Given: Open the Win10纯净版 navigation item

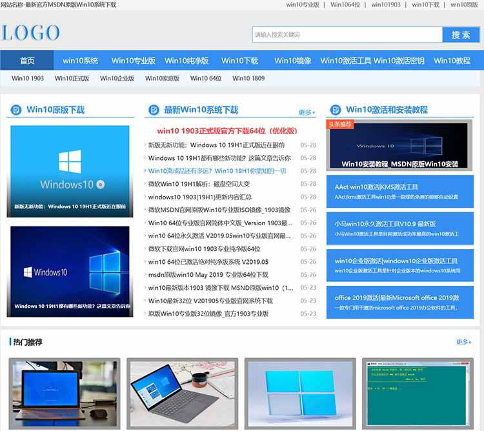Looking at the screenshot, I should pos(187,61).
